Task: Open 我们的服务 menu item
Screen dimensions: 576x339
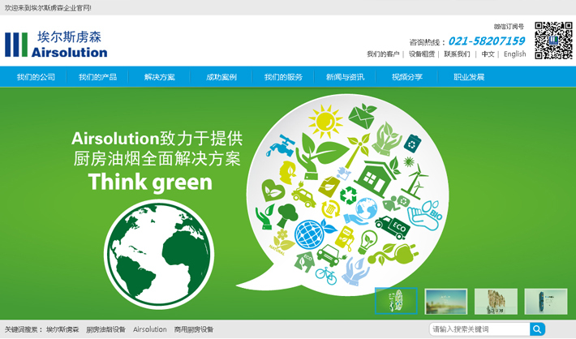Action: pyautogui.click(x=283, y=77)
